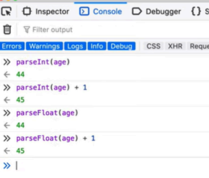Viewport: 209px width, 178px height.
Task: Click the filter funnel icon
Action: (x=27, y=30)
